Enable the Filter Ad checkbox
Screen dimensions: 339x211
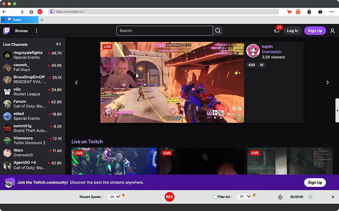click(215, 197)
